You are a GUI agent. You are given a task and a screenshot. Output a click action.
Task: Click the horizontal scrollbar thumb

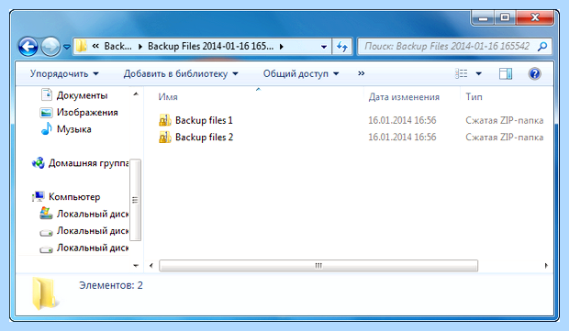pyautogui.click(x=318, y=265)
